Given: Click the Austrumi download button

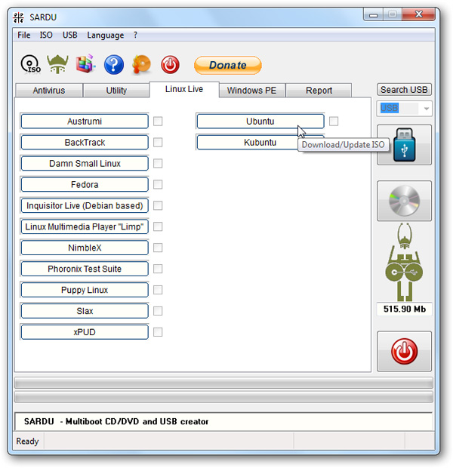Looking at the screenshot, I should point(85,122).
